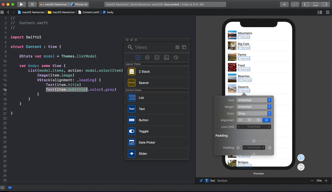Add an editor pane on the right
Image resolution: width=332 pixels, height=192 pixels.
(x=328, y=12)
